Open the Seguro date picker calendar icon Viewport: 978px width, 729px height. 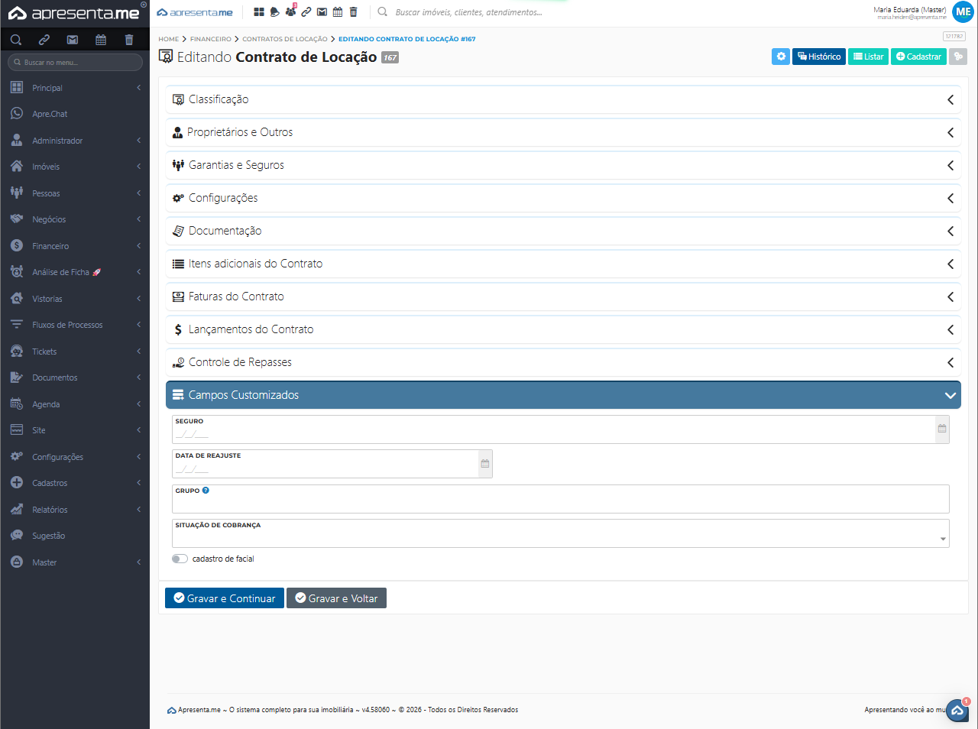click(x=942, y=429)
